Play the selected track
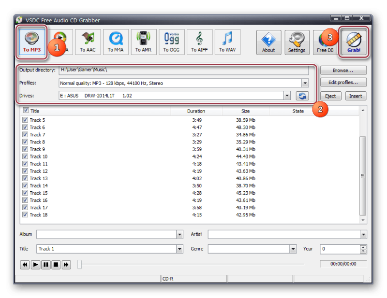Screen dimensions: 387x298 point(35,265)
